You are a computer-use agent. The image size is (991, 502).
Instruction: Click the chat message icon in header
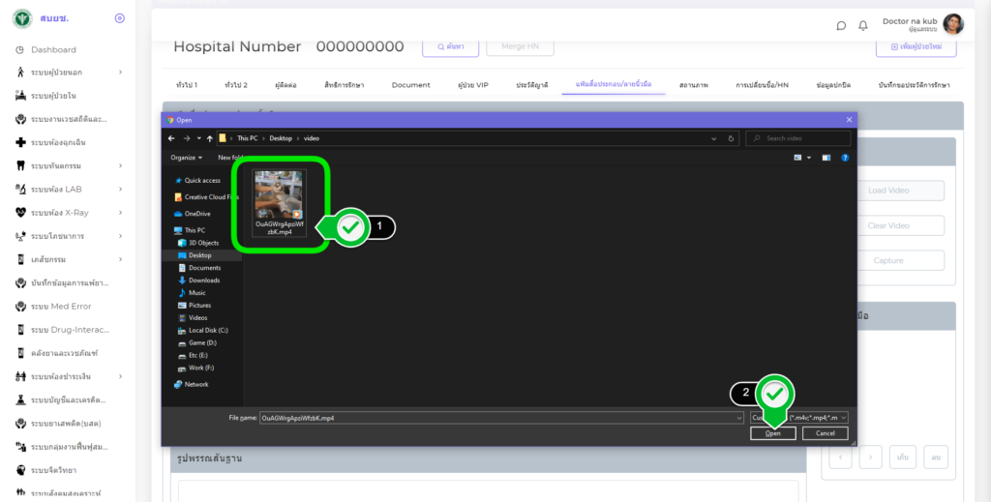[841, 25]
